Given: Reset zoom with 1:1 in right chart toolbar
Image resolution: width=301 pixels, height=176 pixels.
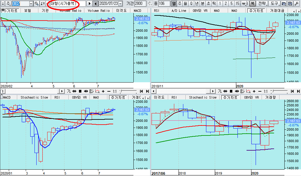Looking at the screenshot, I should [266, 91].
